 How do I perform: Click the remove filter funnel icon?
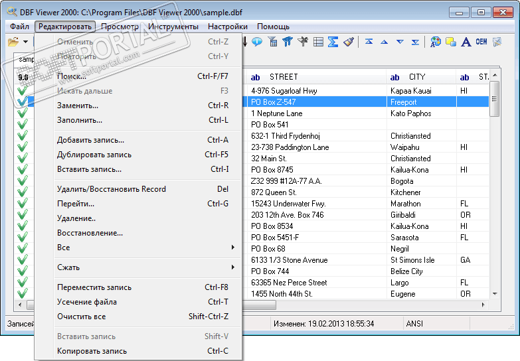[303, 42]
